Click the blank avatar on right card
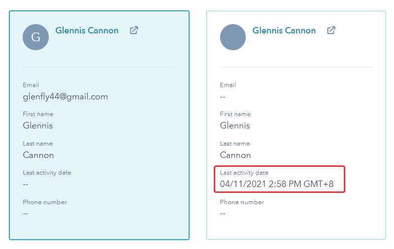This screenshot has height=249, width=394. point(233,37)
